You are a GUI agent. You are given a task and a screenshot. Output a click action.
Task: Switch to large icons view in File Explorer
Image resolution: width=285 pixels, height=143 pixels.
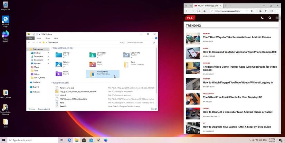[155, 109]
